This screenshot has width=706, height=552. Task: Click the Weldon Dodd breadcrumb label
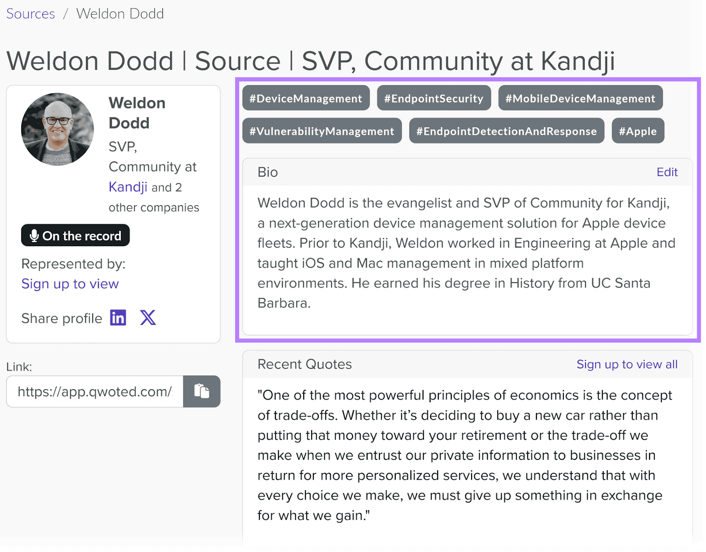(x=120, y=14)
